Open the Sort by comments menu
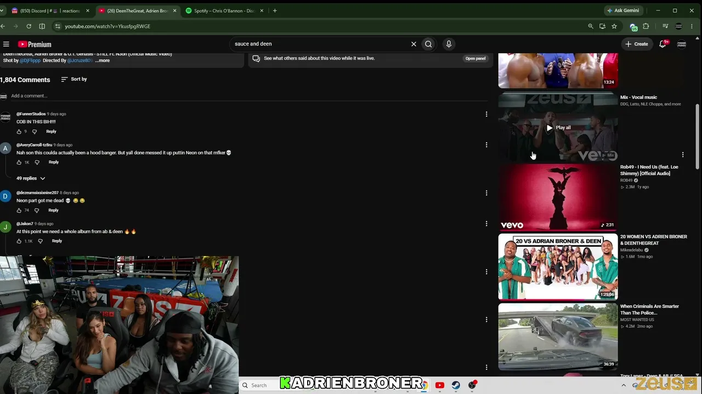Viewport: 702px width, 394px height. (74, 79)
